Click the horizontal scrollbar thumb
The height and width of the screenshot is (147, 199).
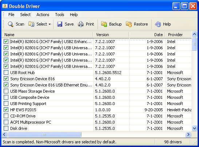pos(44,134)
